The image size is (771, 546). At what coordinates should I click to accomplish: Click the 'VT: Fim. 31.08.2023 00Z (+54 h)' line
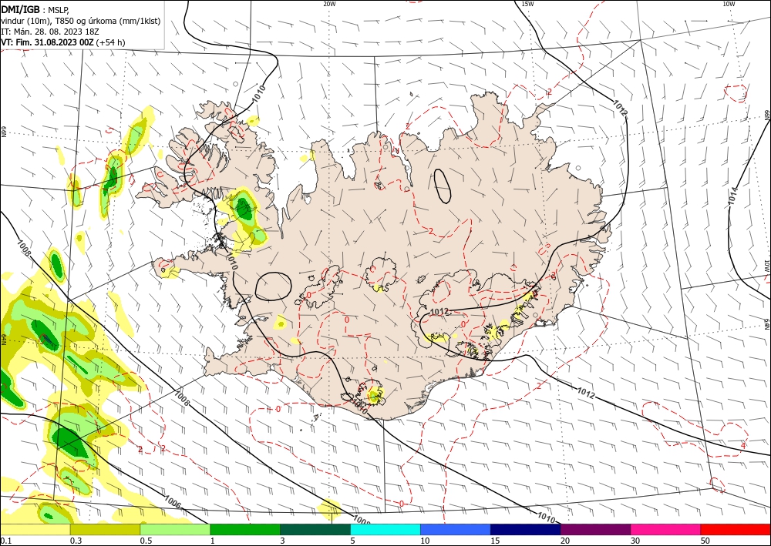coord(63,42)
